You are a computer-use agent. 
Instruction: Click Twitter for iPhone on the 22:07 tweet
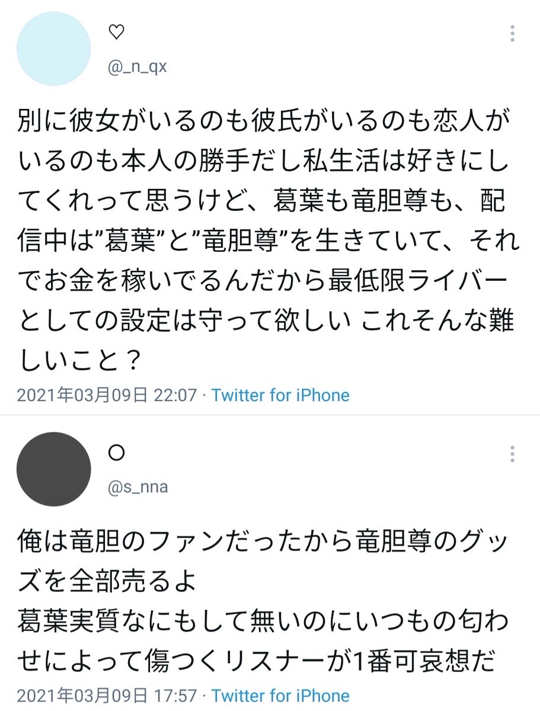click(280, 395)
